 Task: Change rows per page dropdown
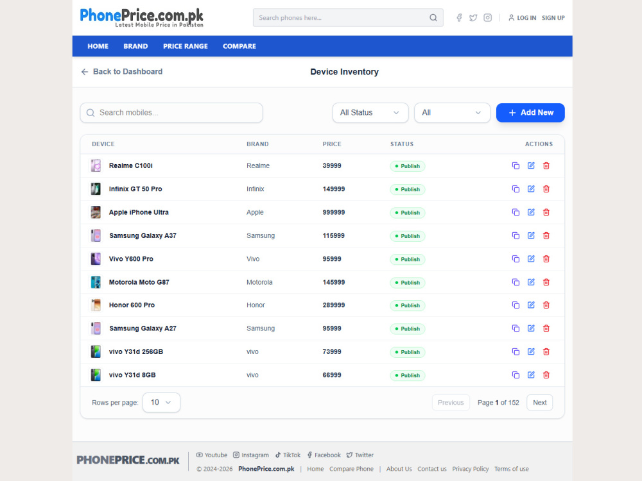click(x=161, y=403)
